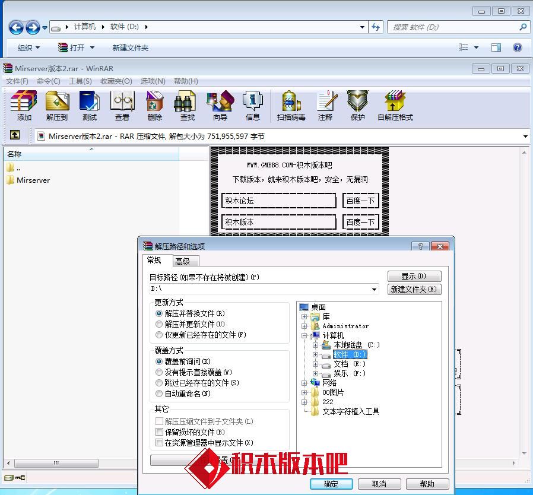
Task: Expand the 软件 (D:) tree node
Action: (315, 354)
